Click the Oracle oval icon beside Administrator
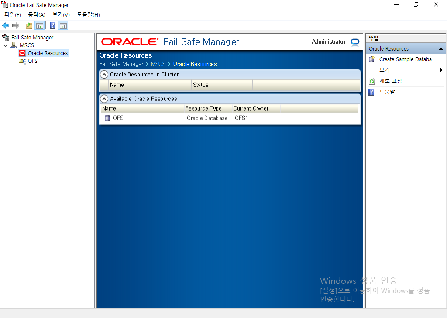Image resolution: width=447 pixels, height=318 pixels. tap(355, 42)
